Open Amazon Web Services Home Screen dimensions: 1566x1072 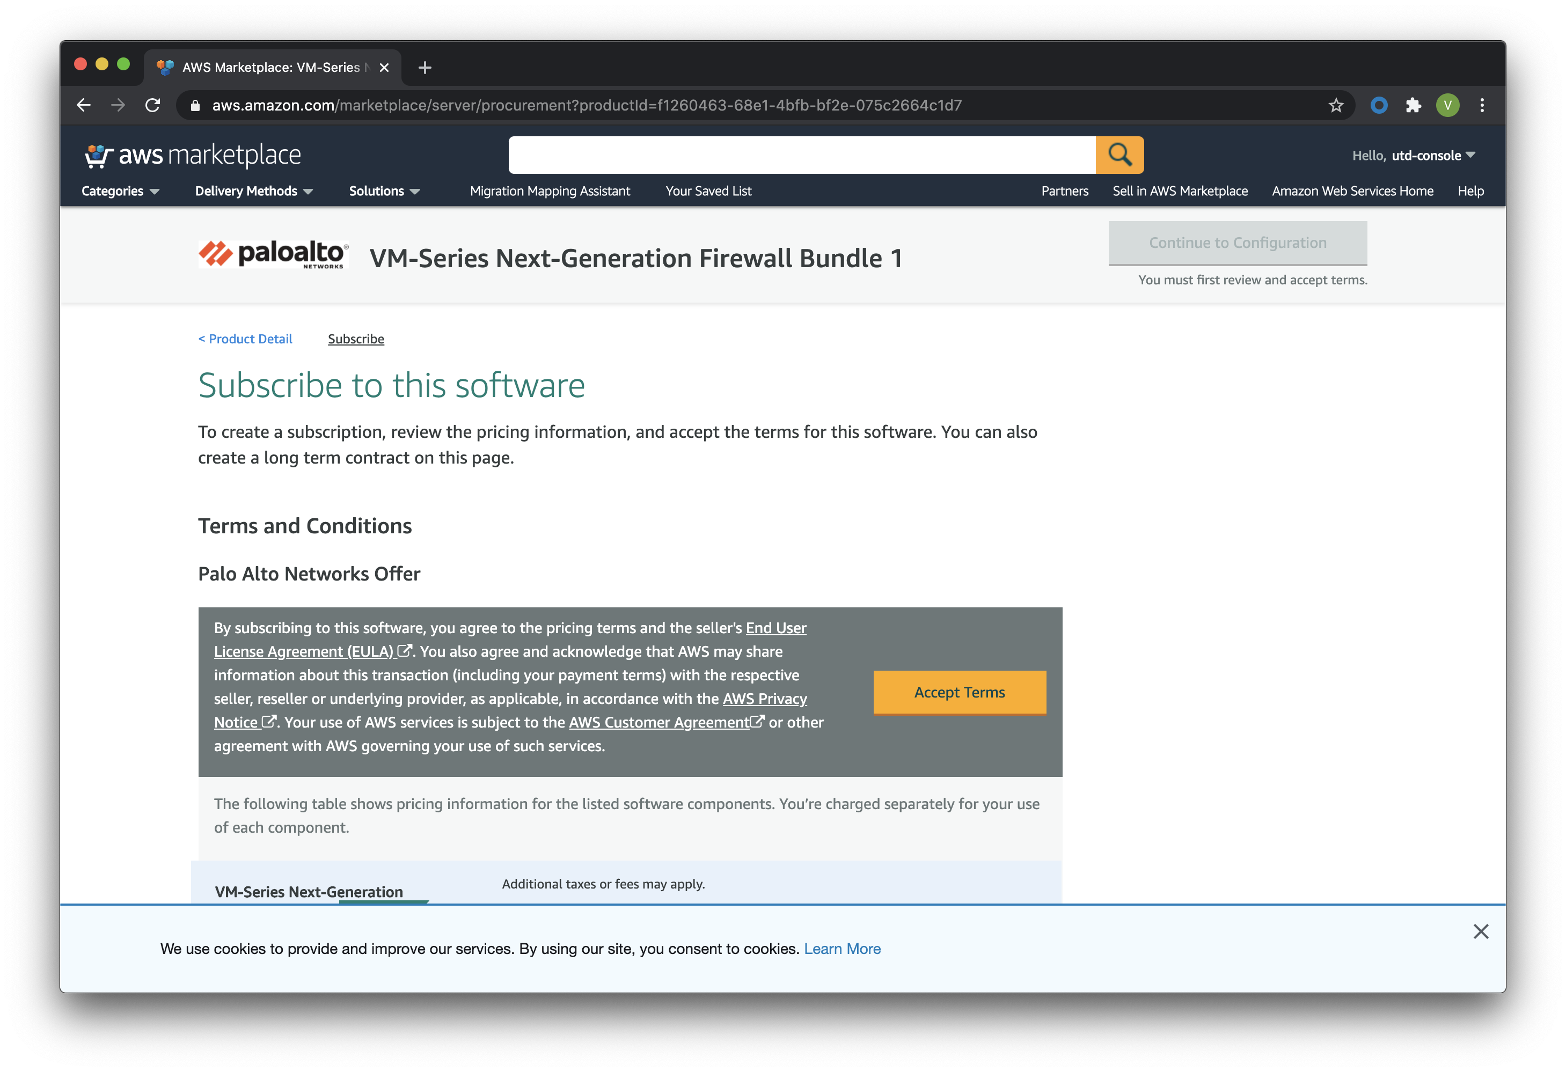1352,190
